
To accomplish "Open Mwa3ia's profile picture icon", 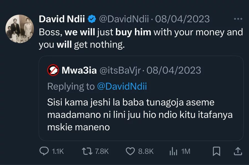I will [x=53, y=71].
